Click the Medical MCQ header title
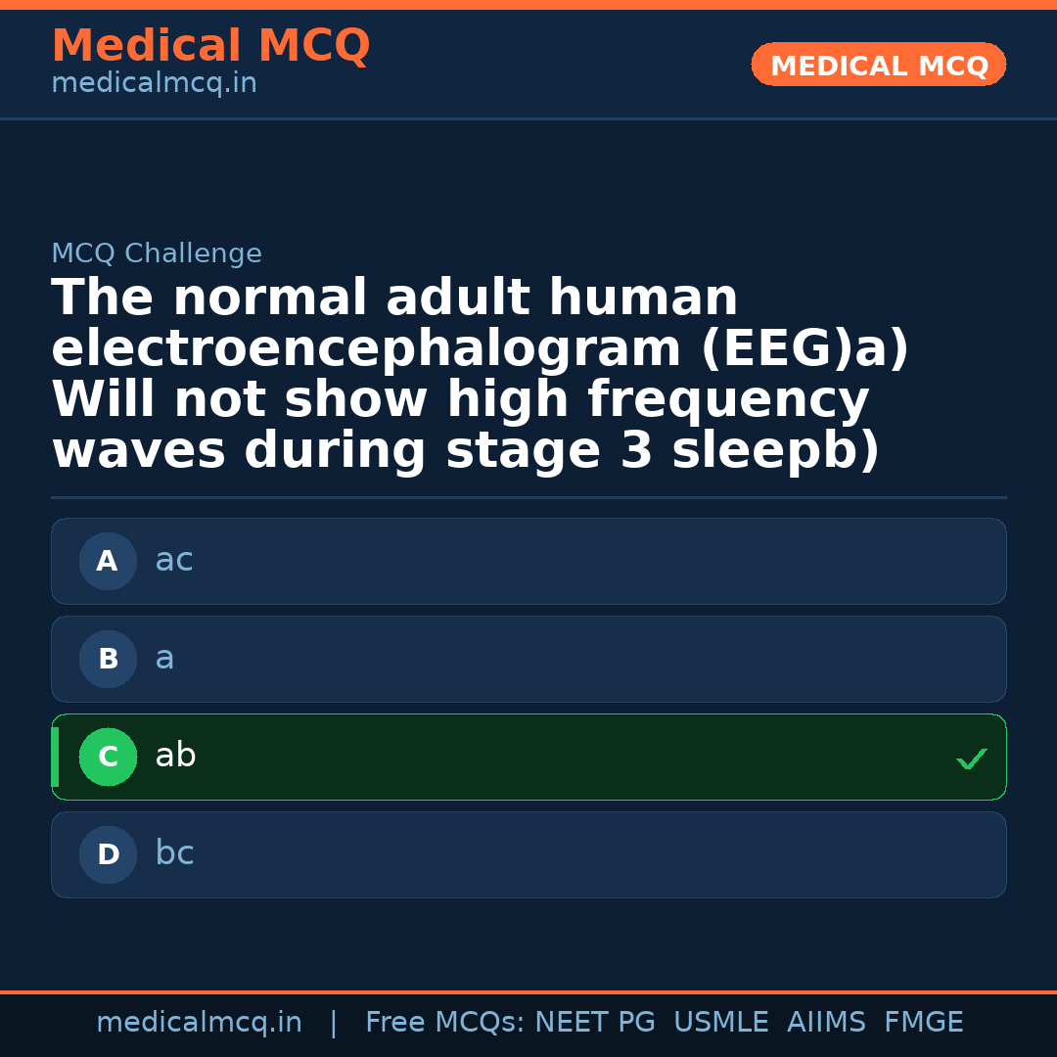 210,46
